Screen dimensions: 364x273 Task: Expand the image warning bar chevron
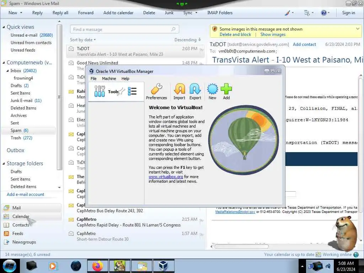click(x=358, y=29)
